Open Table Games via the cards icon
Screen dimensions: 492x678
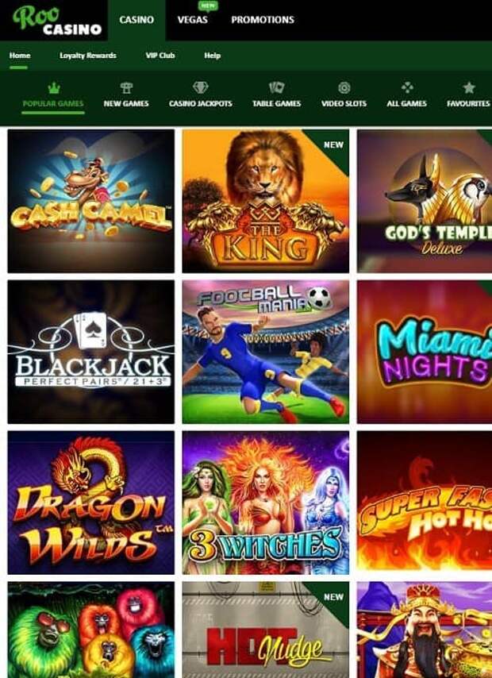[276, 88]
